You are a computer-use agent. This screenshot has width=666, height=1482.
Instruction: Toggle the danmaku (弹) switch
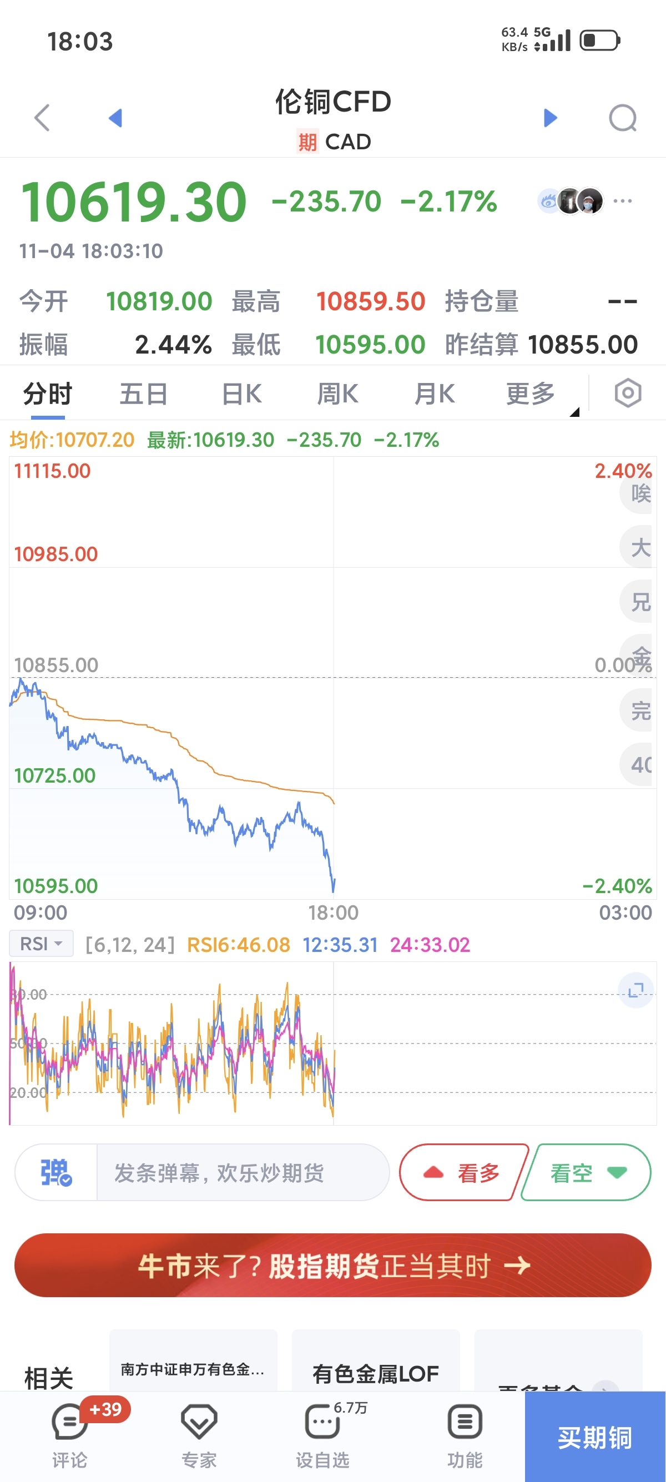(56, 1172)
